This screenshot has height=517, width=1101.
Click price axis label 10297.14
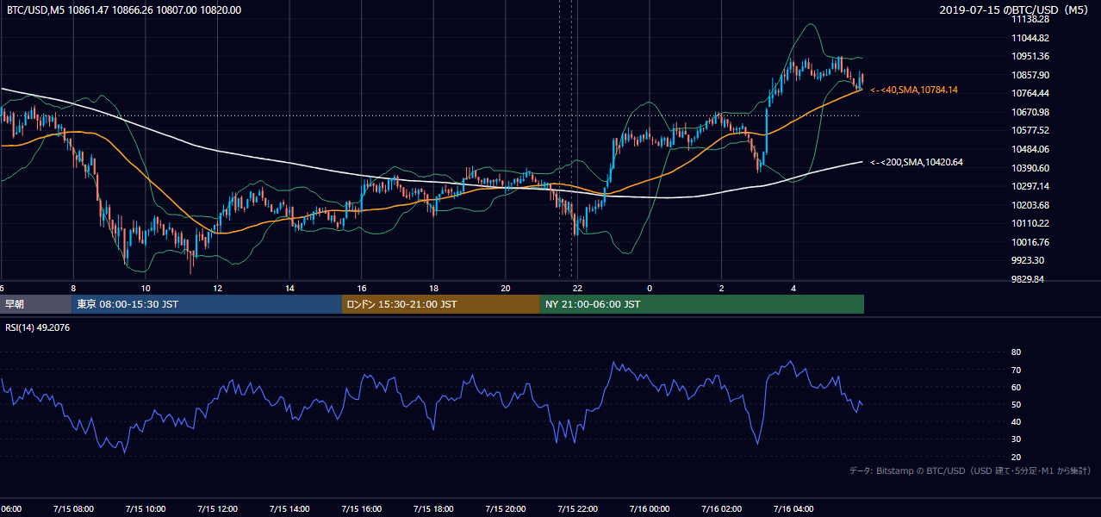pos(1029,186)
